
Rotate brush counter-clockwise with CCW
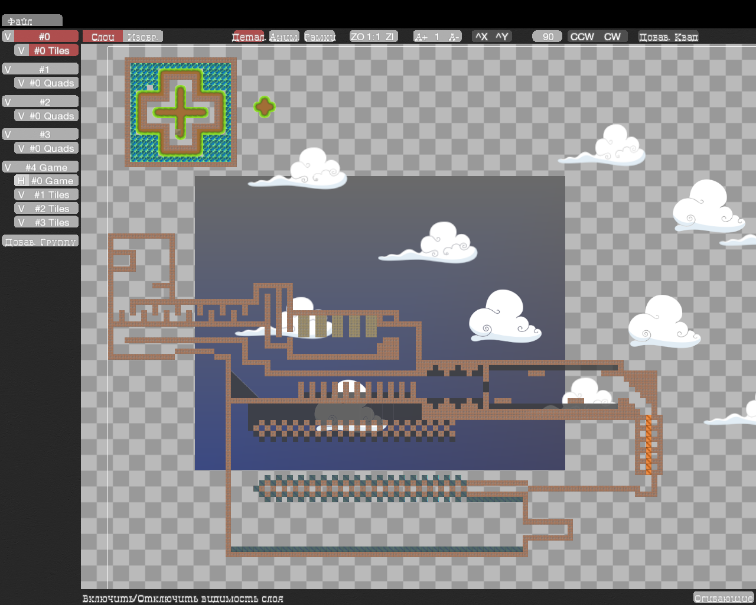582,37
